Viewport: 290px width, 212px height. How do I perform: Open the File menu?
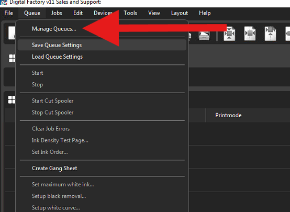click(x=9, y=13)
